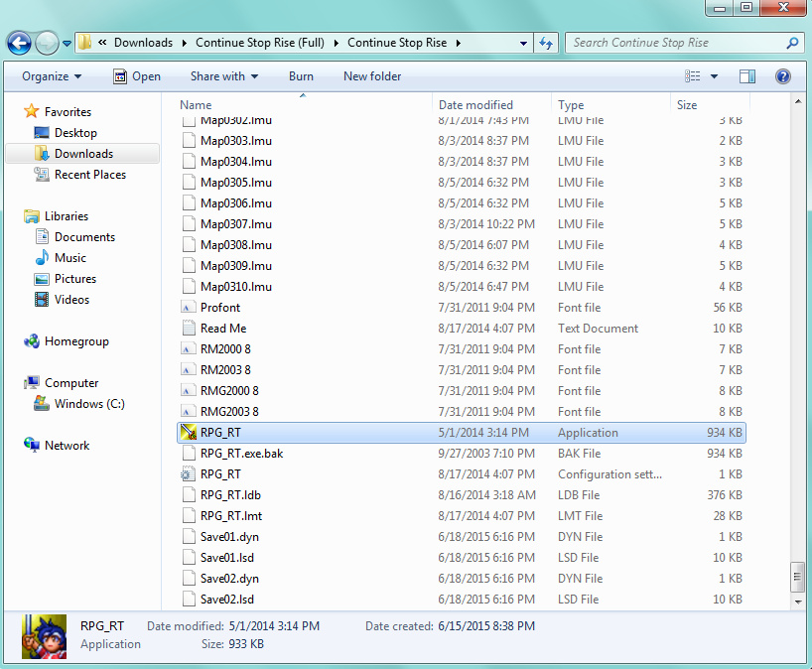Select Windows (C:) drive in sidebar
812x669 pixels.
point(89,404)
